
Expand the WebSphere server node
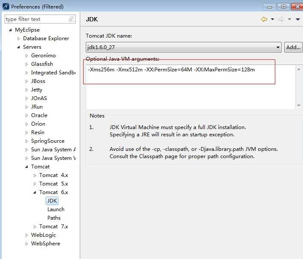pos(26,244)
